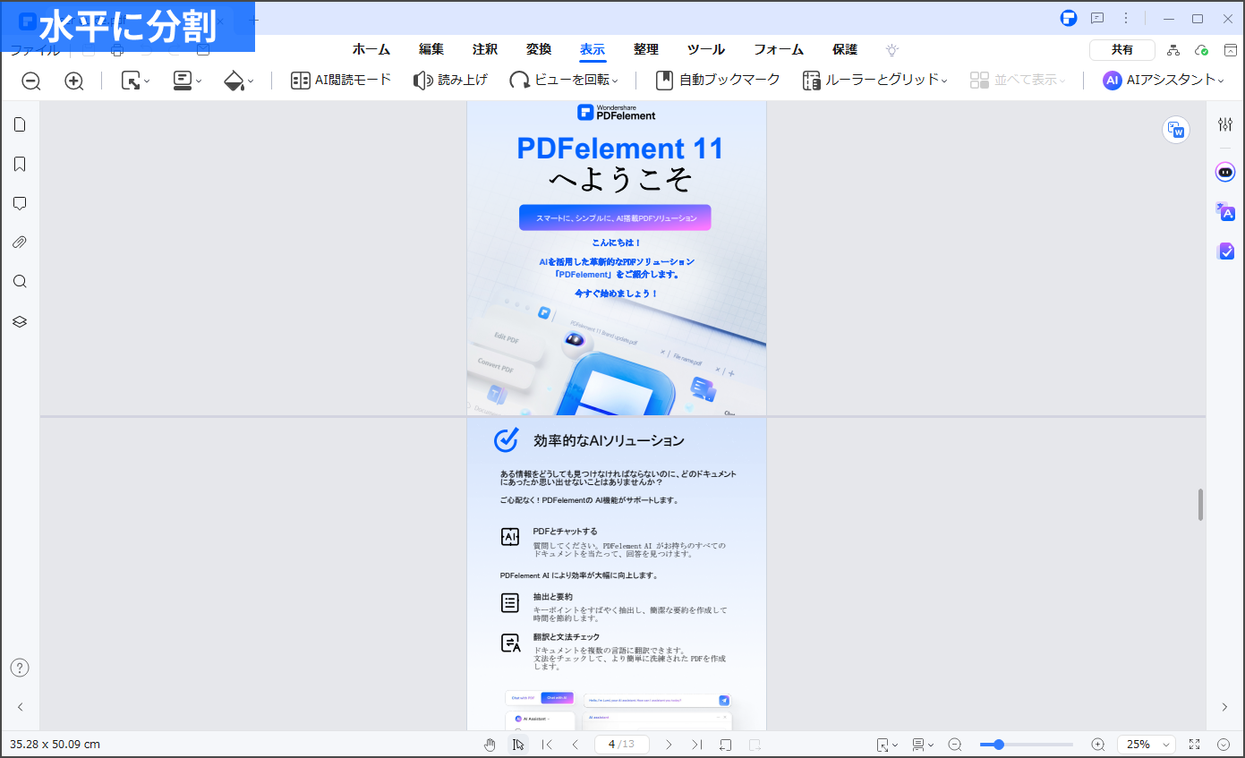The image size is (1245, 758).
Task: Activate the text select tool in status bar
Action: 518,745
